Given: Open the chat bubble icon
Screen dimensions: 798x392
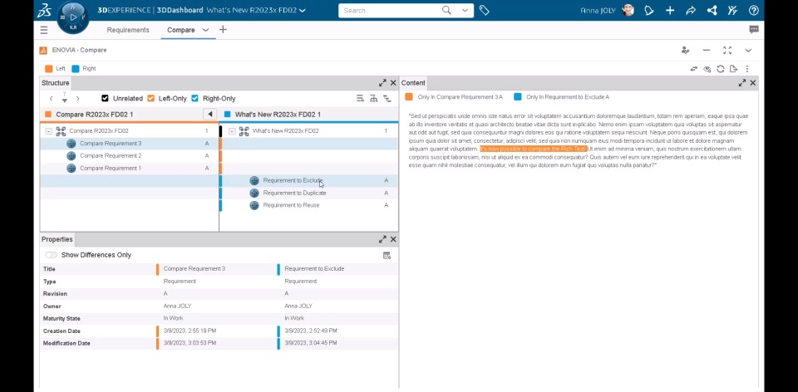Looking at the screenshot, I should point(754,30).
